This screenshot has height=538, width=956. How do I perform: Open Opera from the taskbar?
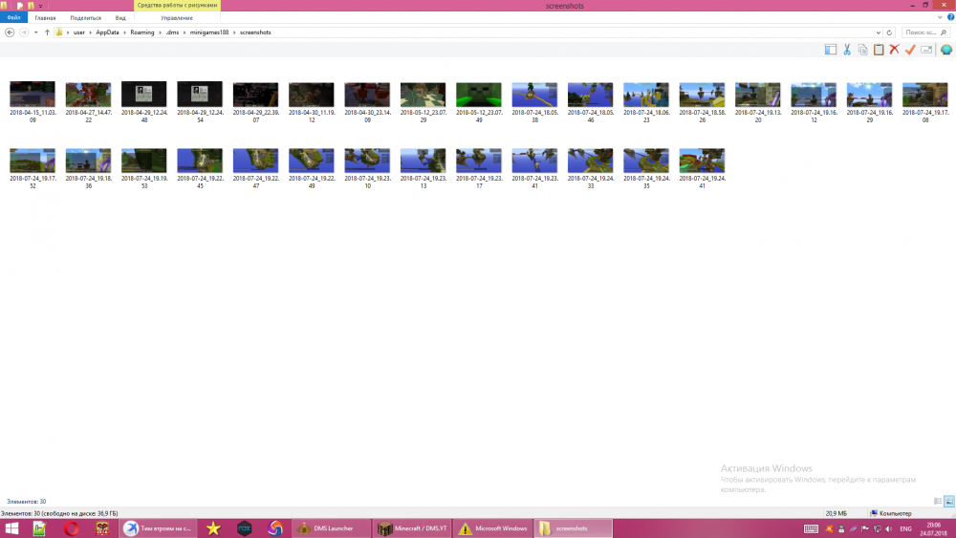tap(72, 528)
